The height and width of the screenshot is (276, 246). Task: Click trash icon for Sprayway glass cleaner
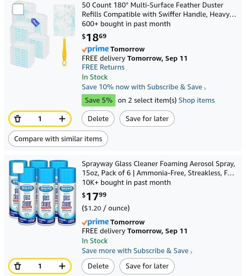click(18, 266)
